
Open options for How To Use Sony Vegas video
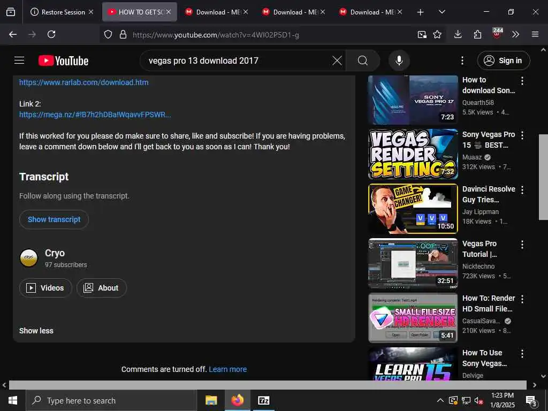(522, 354)
